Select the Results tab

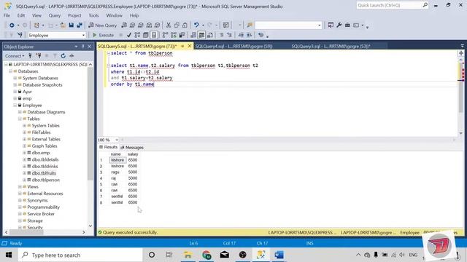109,147
